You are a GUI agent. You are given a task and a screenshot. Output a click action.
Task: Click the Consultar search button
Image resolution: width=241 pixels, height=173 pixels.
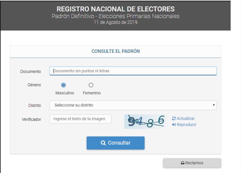[x=116, y=143]
